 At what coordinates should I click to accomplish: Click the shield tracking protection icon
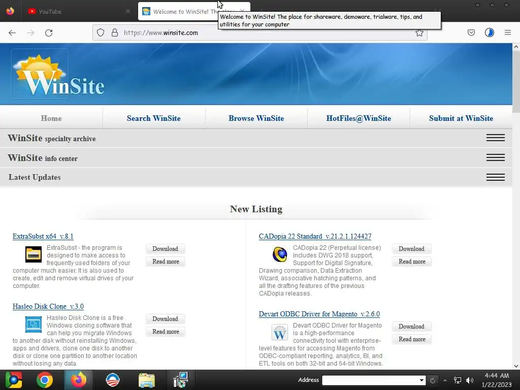point(101,32)
